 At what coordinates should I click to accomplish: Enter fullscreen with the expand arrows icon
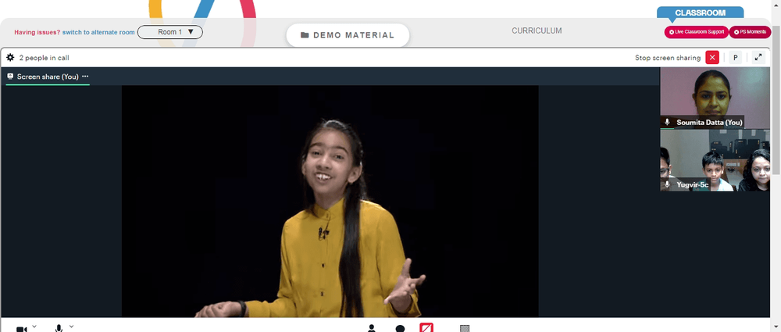click(758, 57)
